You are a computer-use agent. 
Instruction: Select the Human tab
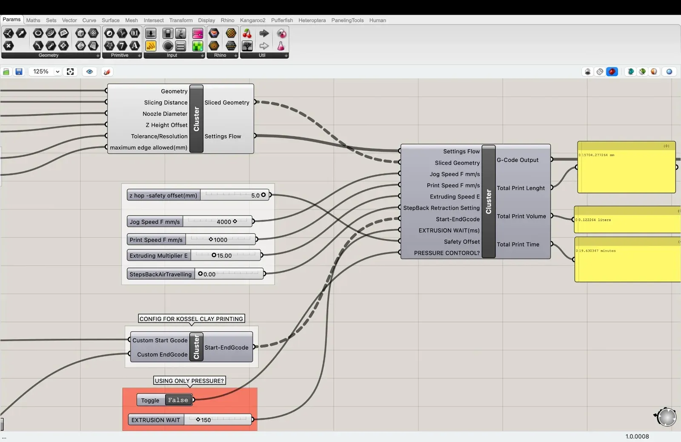(378, 20)
